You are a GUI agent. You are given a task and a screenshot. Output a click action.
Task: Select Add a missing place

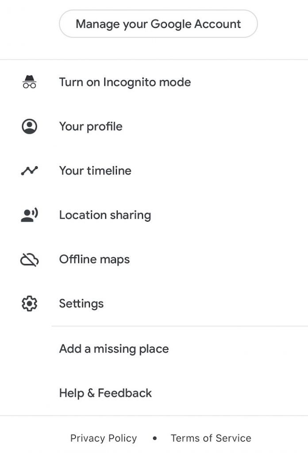tap(114, 349)
